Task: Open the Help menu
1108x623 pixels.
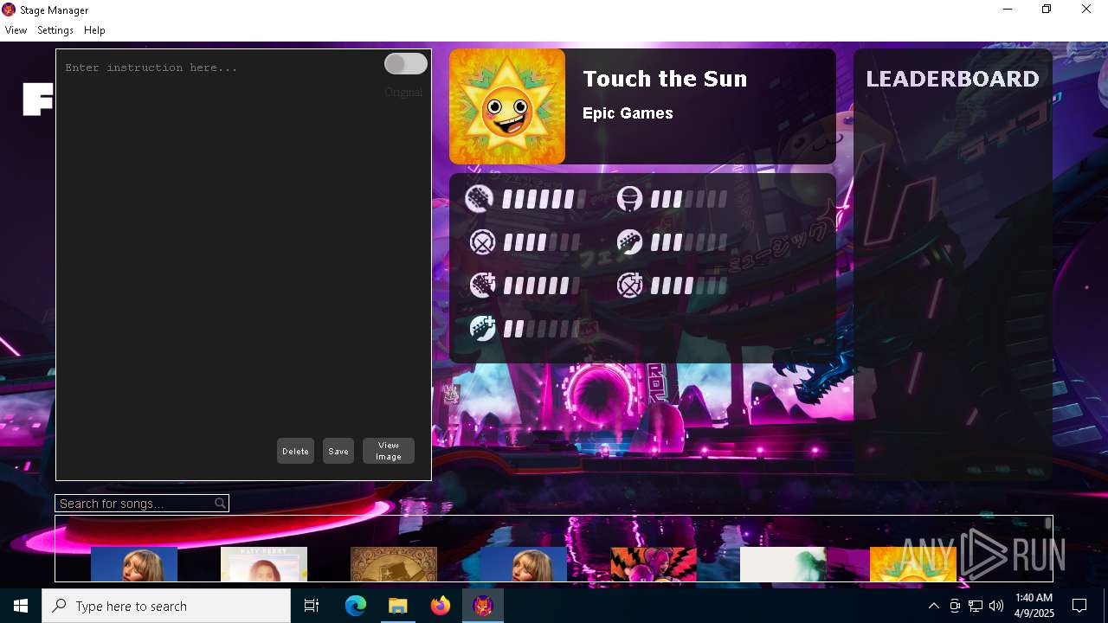Action: click(94, 30)
